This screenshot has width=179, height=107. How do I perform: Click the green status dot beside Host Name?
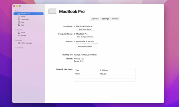[x=75, y=26]
